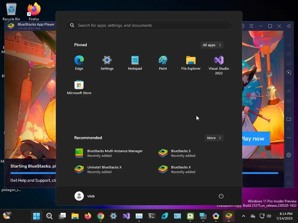Open Edge from the pinned apps
The height and width of the screenshot is (223, 298).
click(79, 63)
